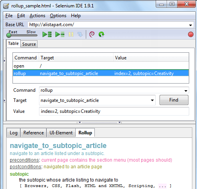Run the entire test suite
The width and height of the screenshot is (197, 189).
click(47, 34)
